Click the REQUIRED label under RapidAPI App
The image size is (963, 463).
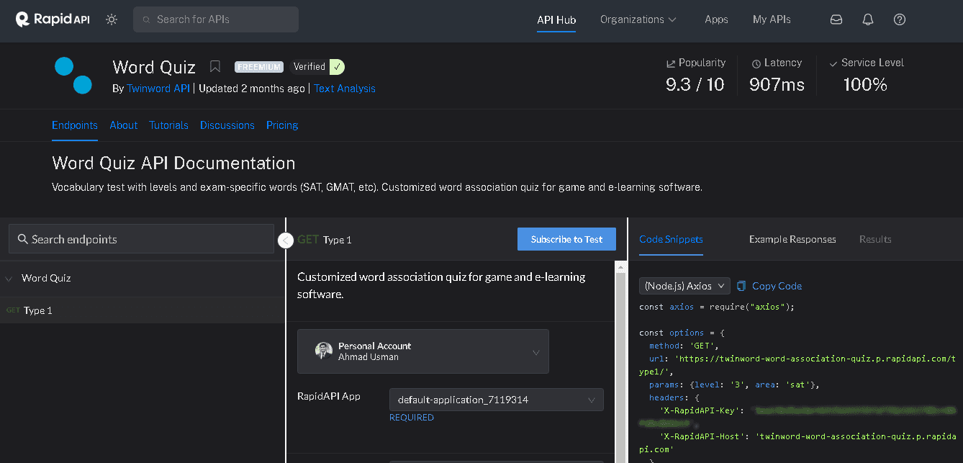412,418
